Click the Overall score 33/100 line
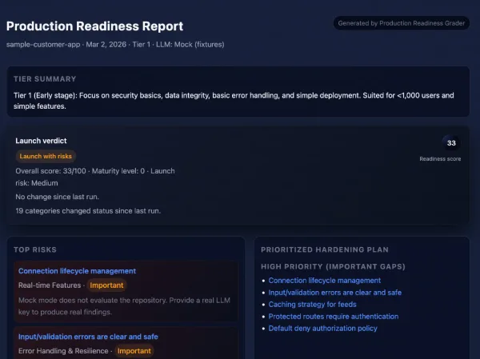Screen dimensions: 480x359 pyautogui.click(x=95, y=177)
